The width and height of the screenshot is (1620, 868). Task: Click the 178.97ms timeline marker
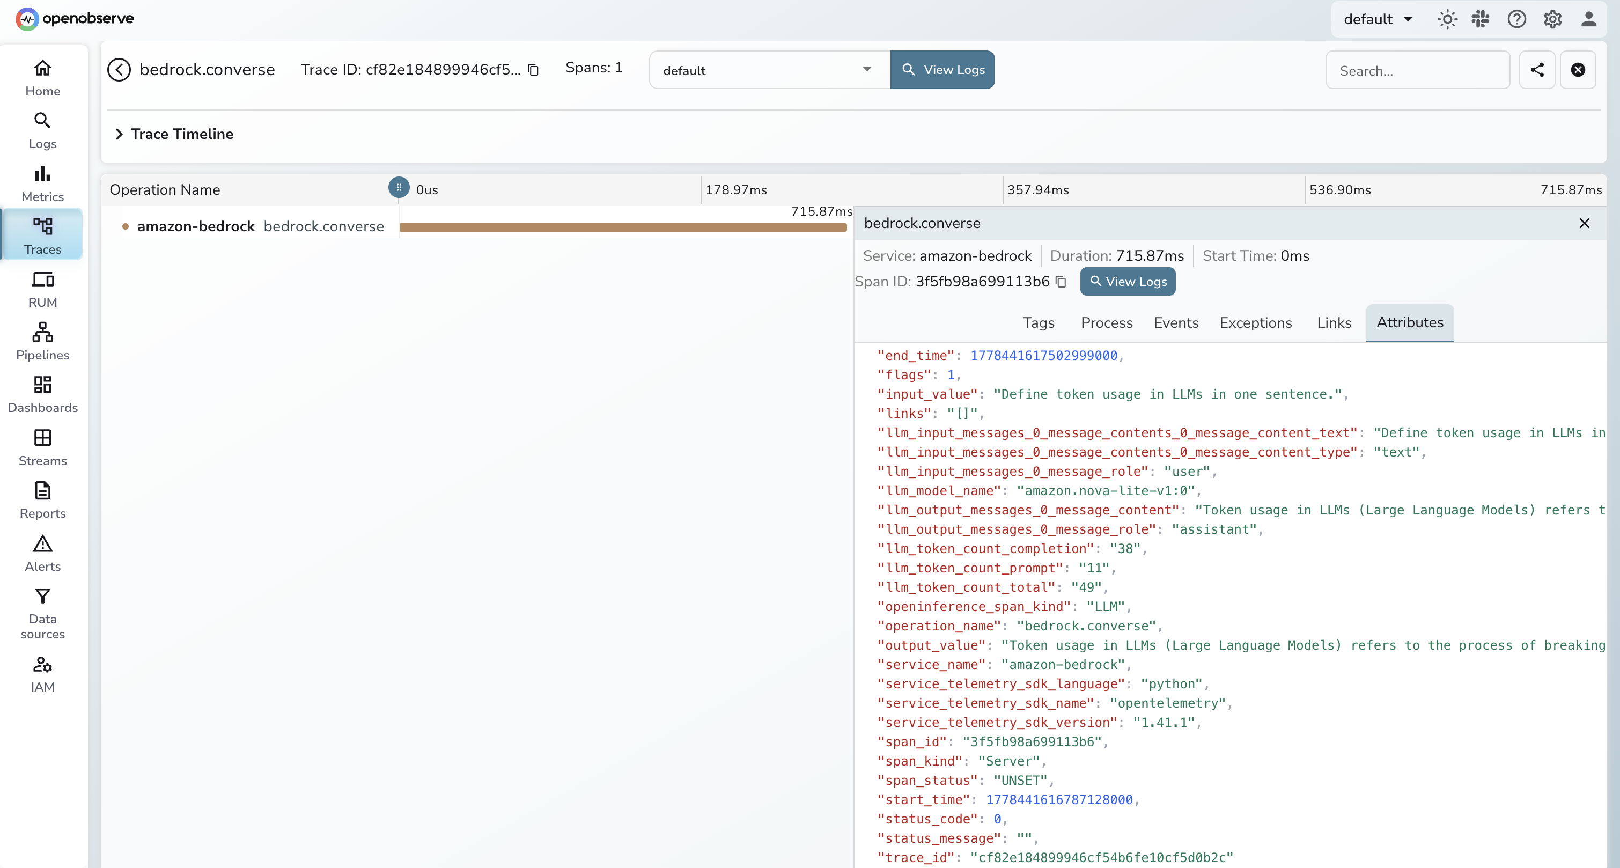(736, 190)
